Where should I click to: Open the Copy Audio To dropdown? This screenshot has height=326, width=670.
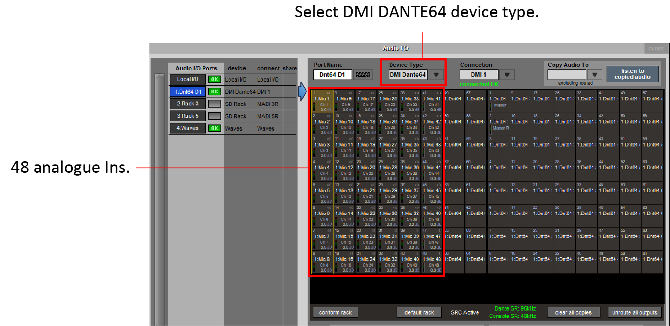(595, 75)
